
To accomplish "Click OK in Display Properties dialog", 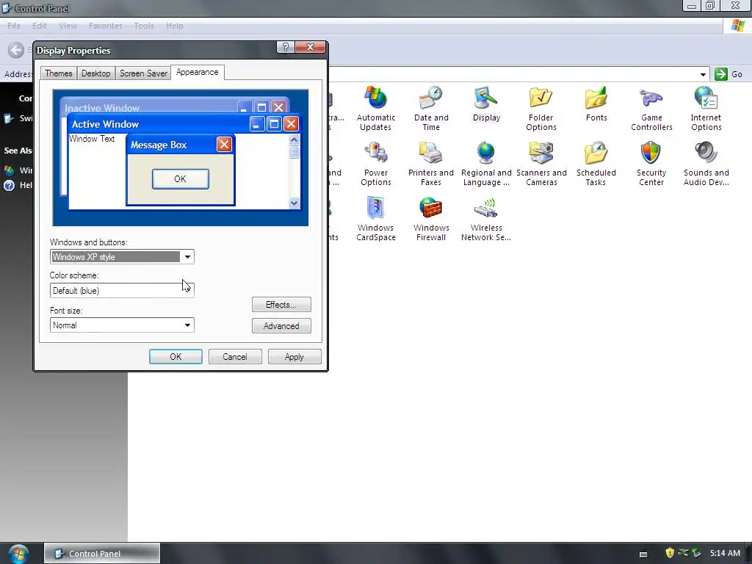I will pyautogui.click(x=176, y=357).
